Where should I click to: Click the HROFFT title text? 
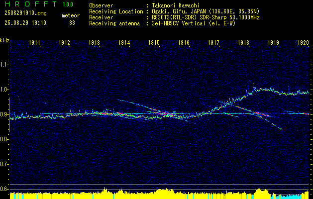pos(31,4)
